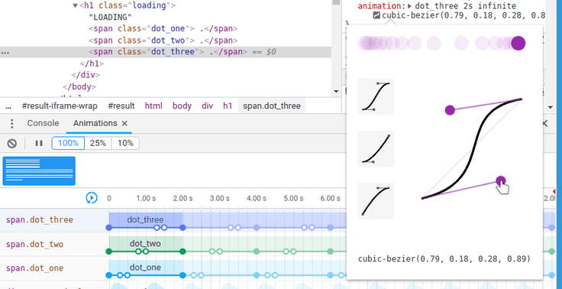Open the drawer three-dot menu beside Console

tap(11, 124)
